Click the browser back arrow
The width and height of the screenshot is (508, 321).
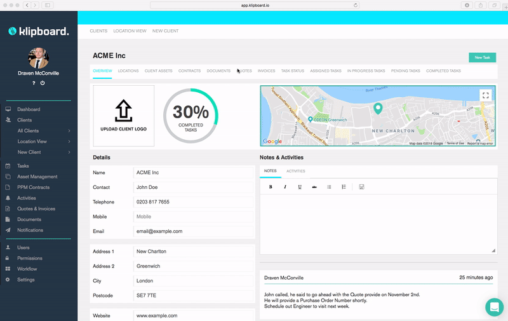tap(27, 5)
